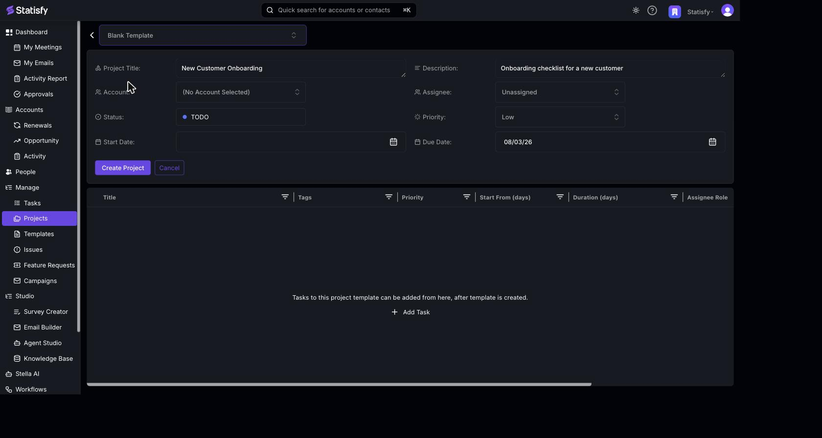
Task: Click the Opportunity trend icon
Action: coord(17,141)
